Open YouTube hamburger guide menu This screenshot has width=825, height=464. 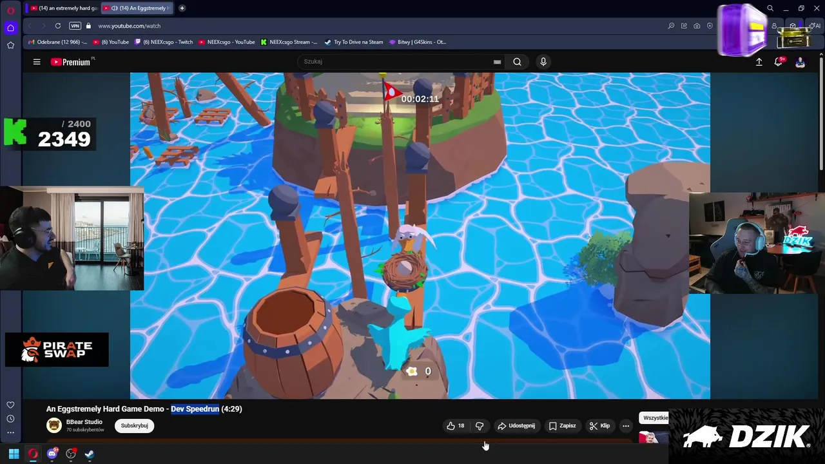[37, 62]
